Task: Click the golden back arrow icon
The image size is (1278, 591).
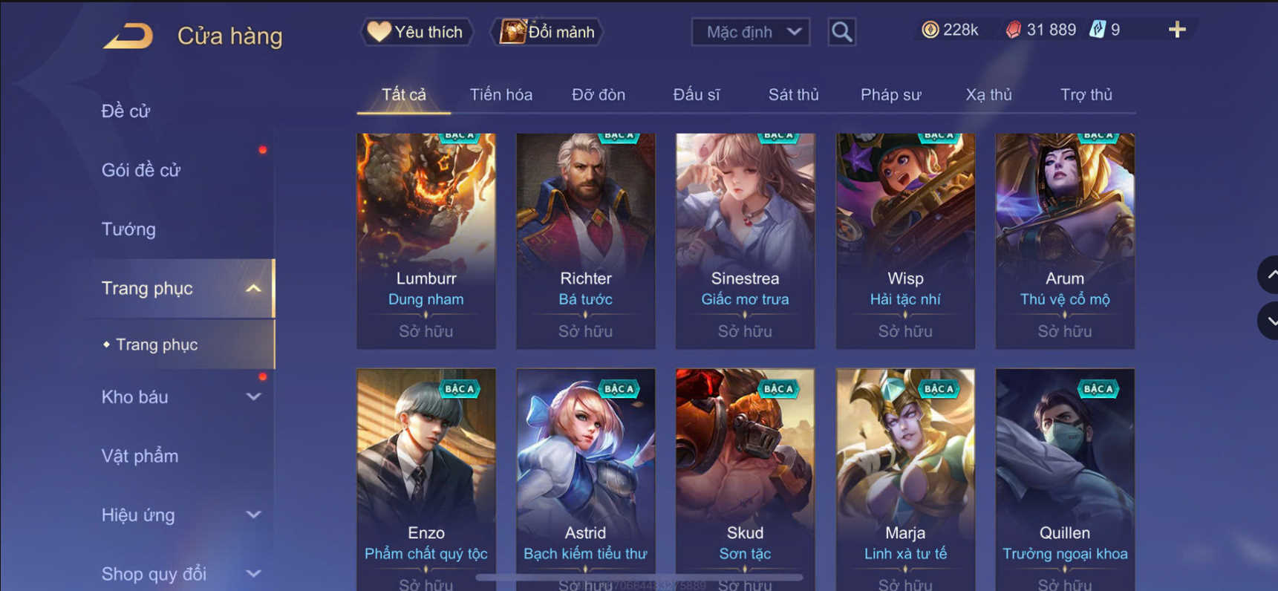Action: click(x=128, y=36)
